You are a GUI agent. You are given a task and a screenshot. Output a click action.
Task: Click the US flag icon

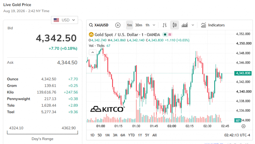[56, 20]
